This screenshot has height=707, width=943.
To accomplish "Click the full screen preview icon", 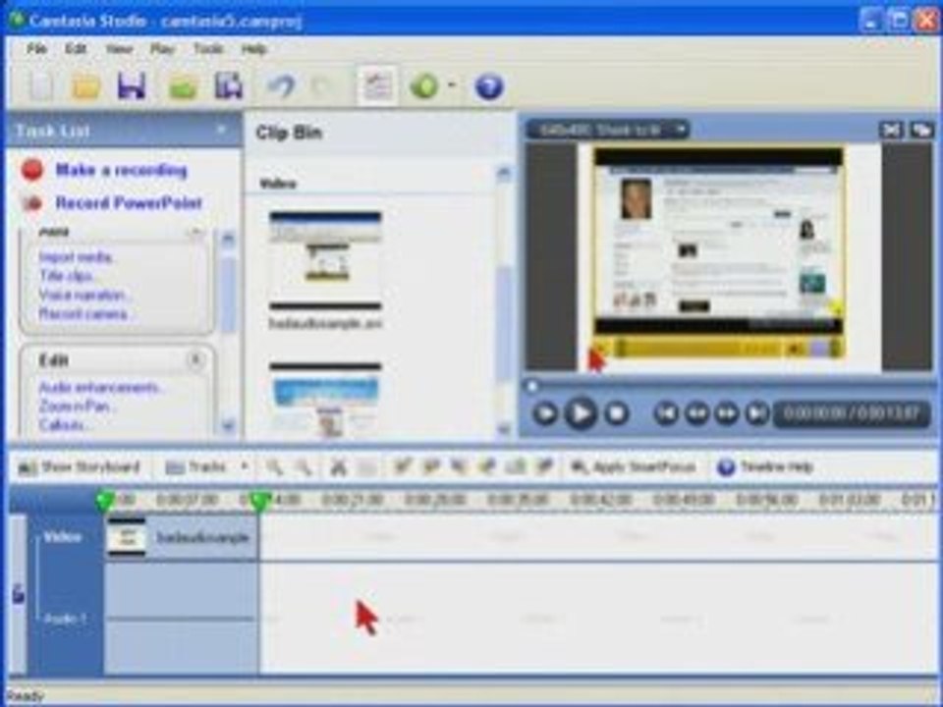I will point(891,130).
